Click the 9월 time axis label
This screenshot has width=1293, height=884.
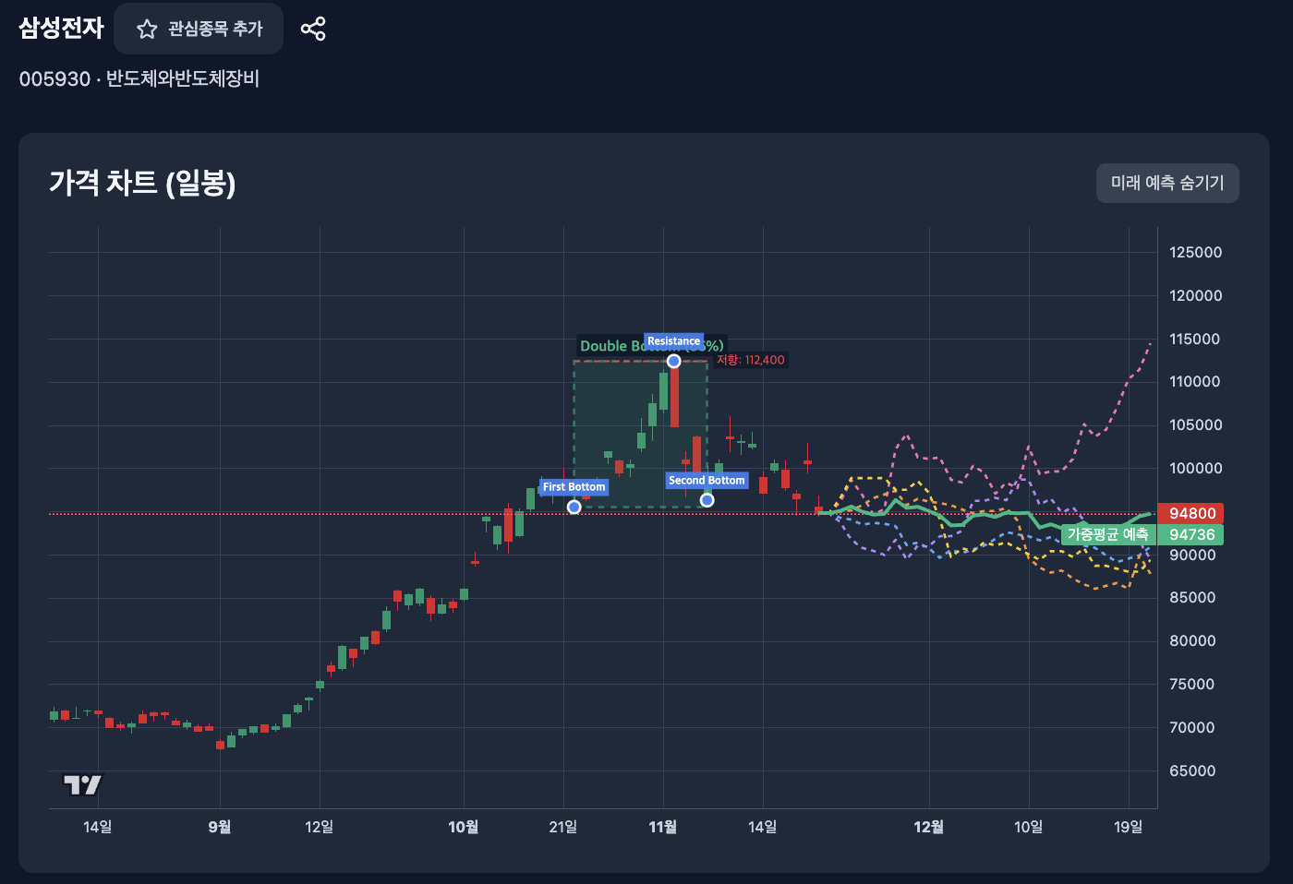[x=220, y=827]
